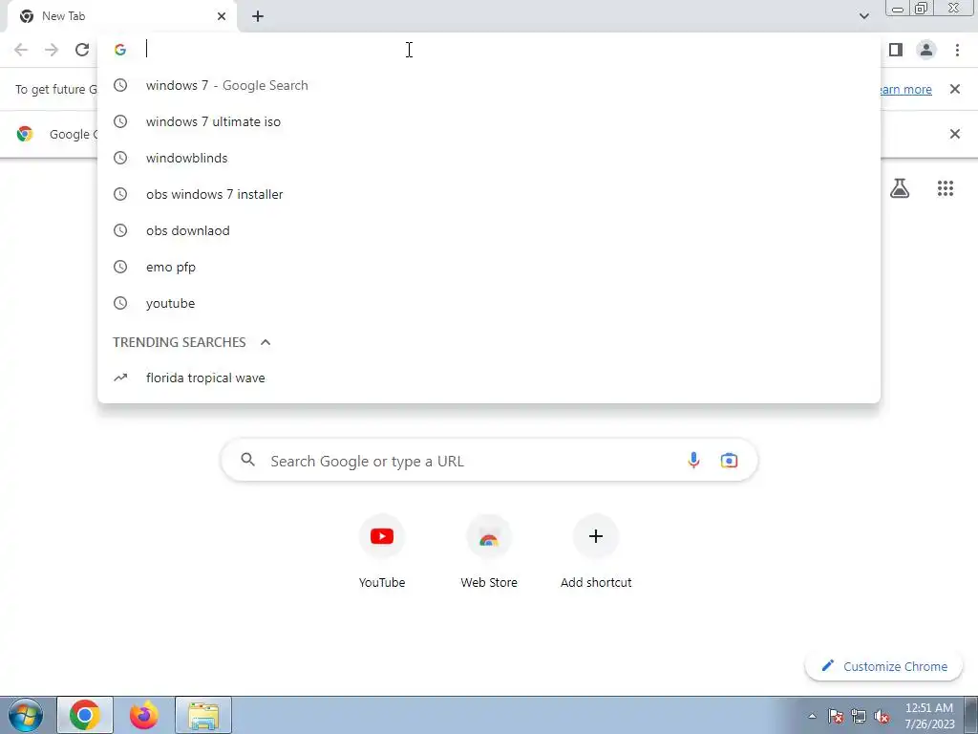978x734 pixels.
Task: Pick 'obs windows 7 installer' suggestion
Action: [x=489, y=194]
